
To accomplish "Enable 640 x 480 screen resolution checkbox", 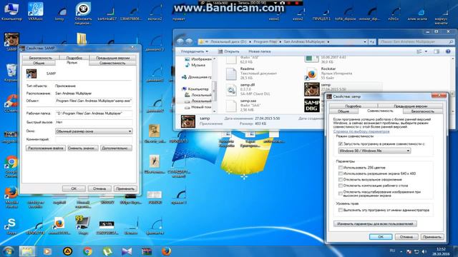I will (341, 173).
